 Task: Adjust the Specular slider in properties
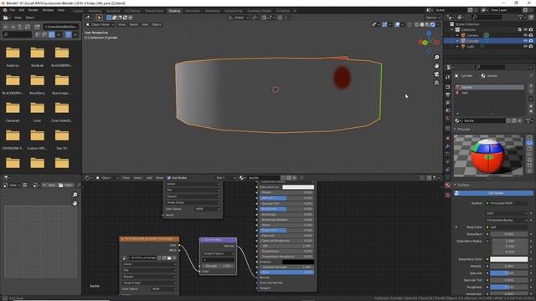tap(508, 273)
